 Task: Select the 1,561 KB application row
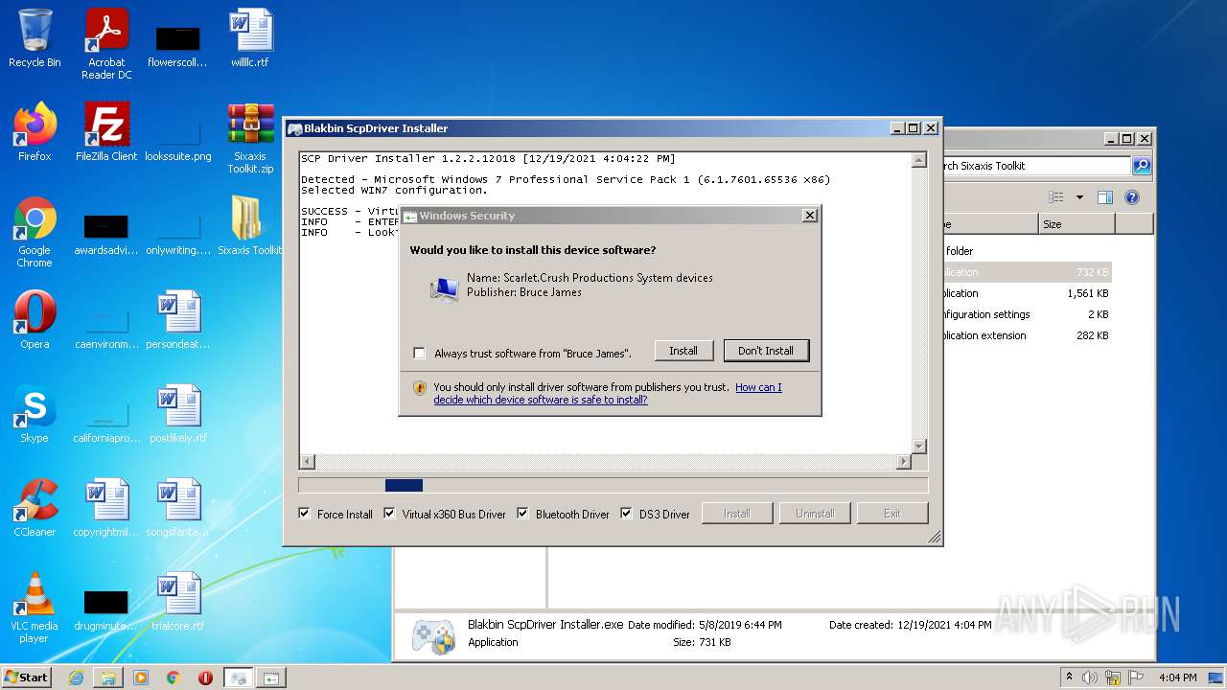tap(1028, 293)
